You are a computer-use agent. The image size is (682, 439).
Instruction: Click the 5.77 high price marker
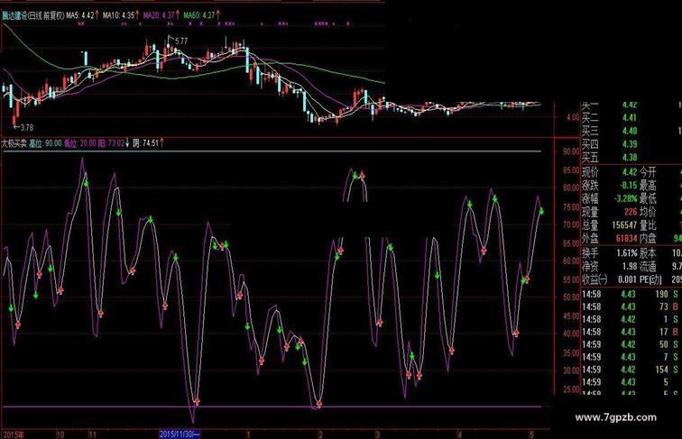(x=181, y=41)
